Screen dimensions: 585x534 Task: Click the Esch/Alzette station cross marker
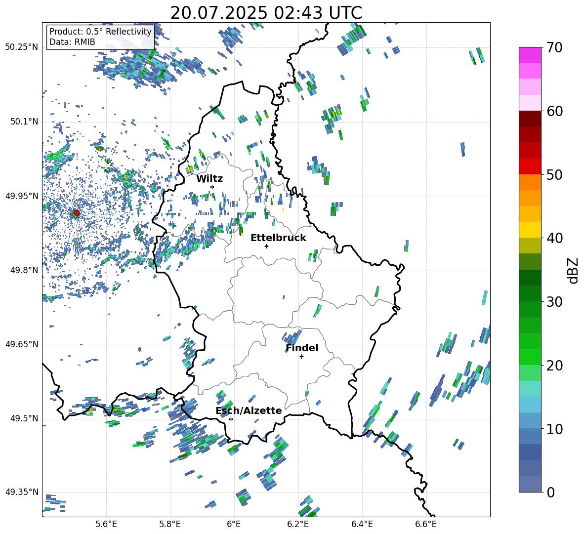coord(231,419)
